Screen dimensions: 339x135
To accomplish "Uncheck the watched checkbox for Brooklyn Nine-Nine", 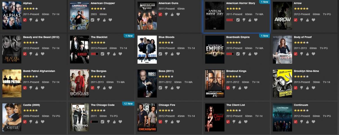I will pos(296,88).
